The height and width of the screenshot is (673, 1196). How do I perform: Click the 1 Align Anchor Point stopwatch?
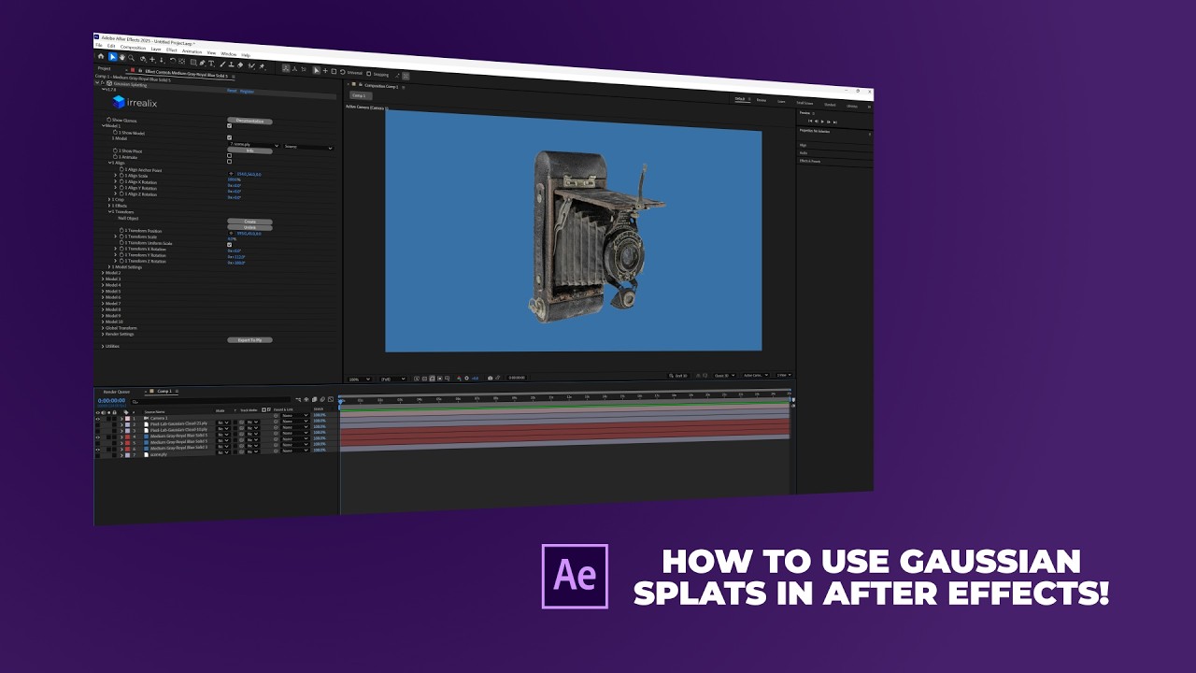(121, 169)
